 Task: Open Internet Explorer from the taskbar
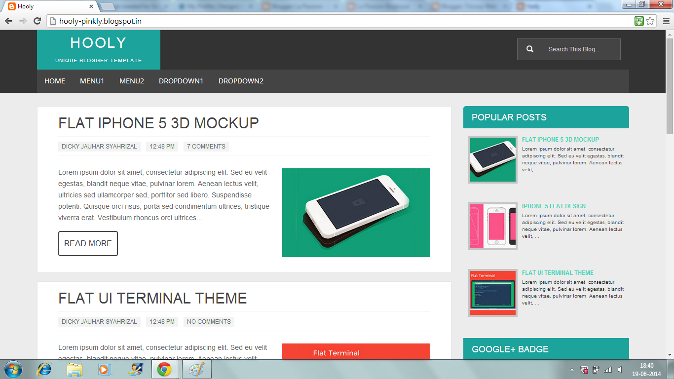pyautogui.click(x=44, y=369)
